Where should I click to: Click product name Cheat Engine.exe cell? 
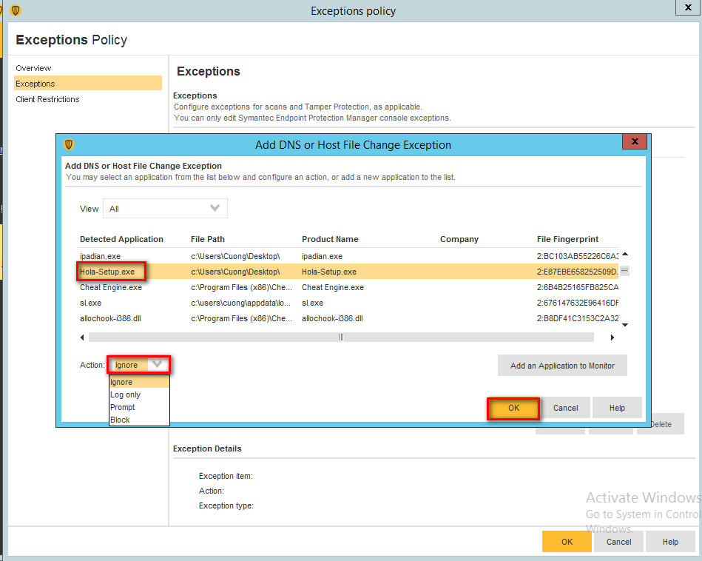pyautogui.click(x=333, y=287)
